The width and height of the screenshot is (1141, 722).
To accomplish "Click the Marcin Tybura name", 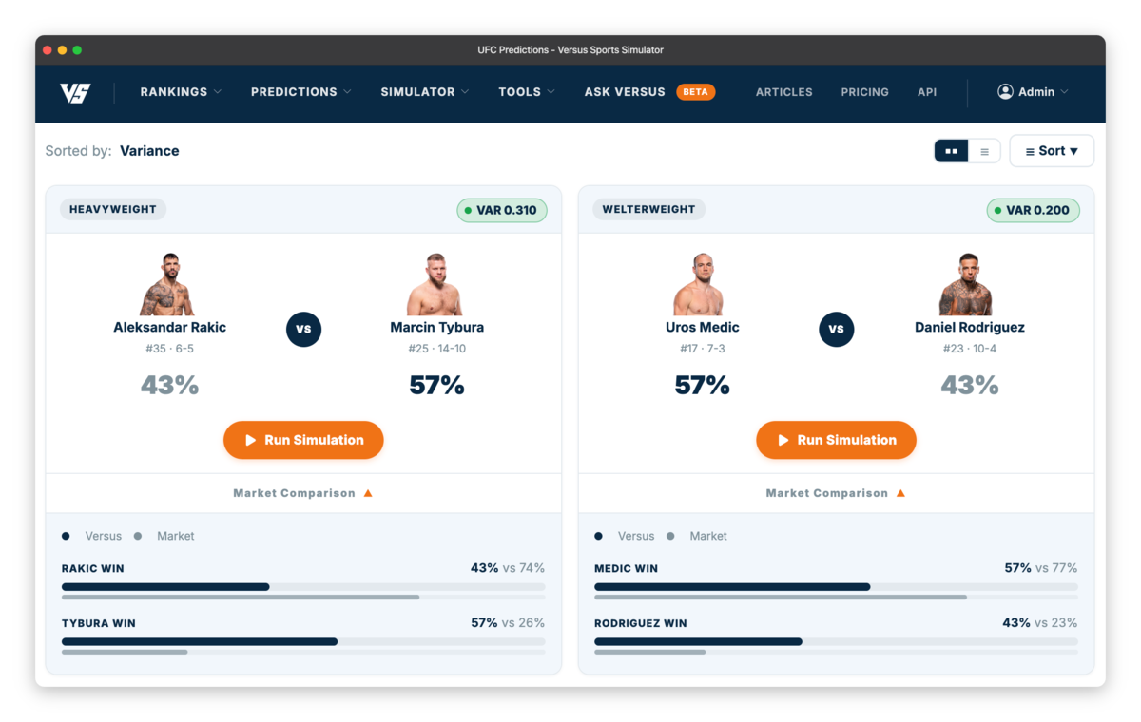I will coord(436,327).
